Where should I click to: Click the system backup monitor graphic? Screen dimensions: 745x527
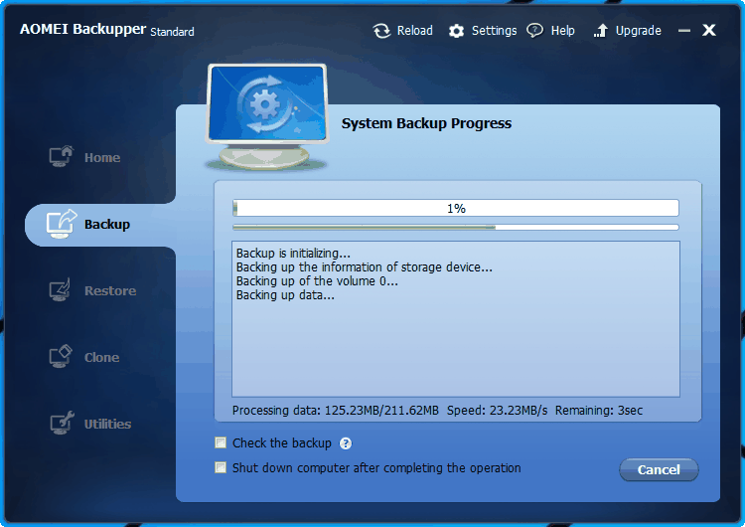click(x=267, y=117)
